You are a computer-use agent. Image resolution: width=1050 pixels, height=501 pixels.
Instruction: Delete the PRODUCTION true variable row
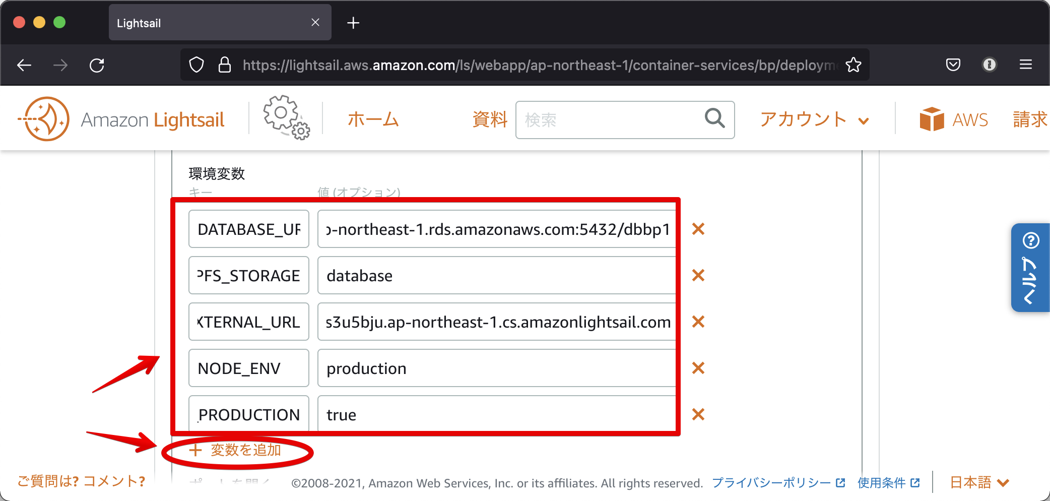(x=698, y=414)
